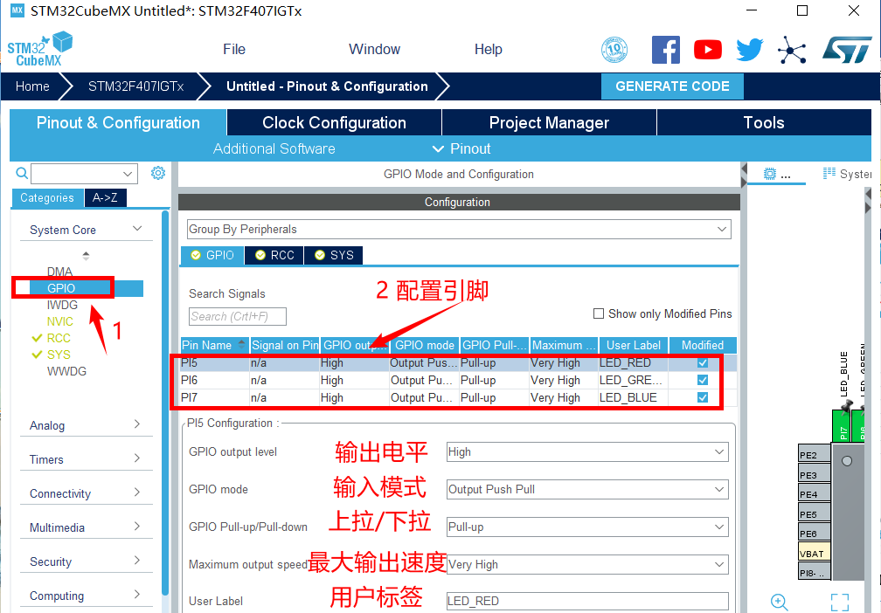This screenshot has width=881, height=613.
Task: Click the fit-to-screen frame icon
Action: [840, 602]
